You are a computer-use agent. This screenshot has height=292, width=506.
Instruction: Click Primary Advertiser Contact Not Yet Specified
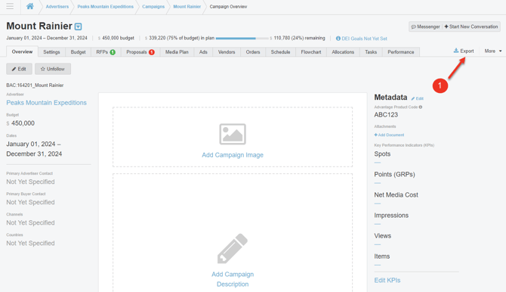pyautogui.click(x=30, y=182)
